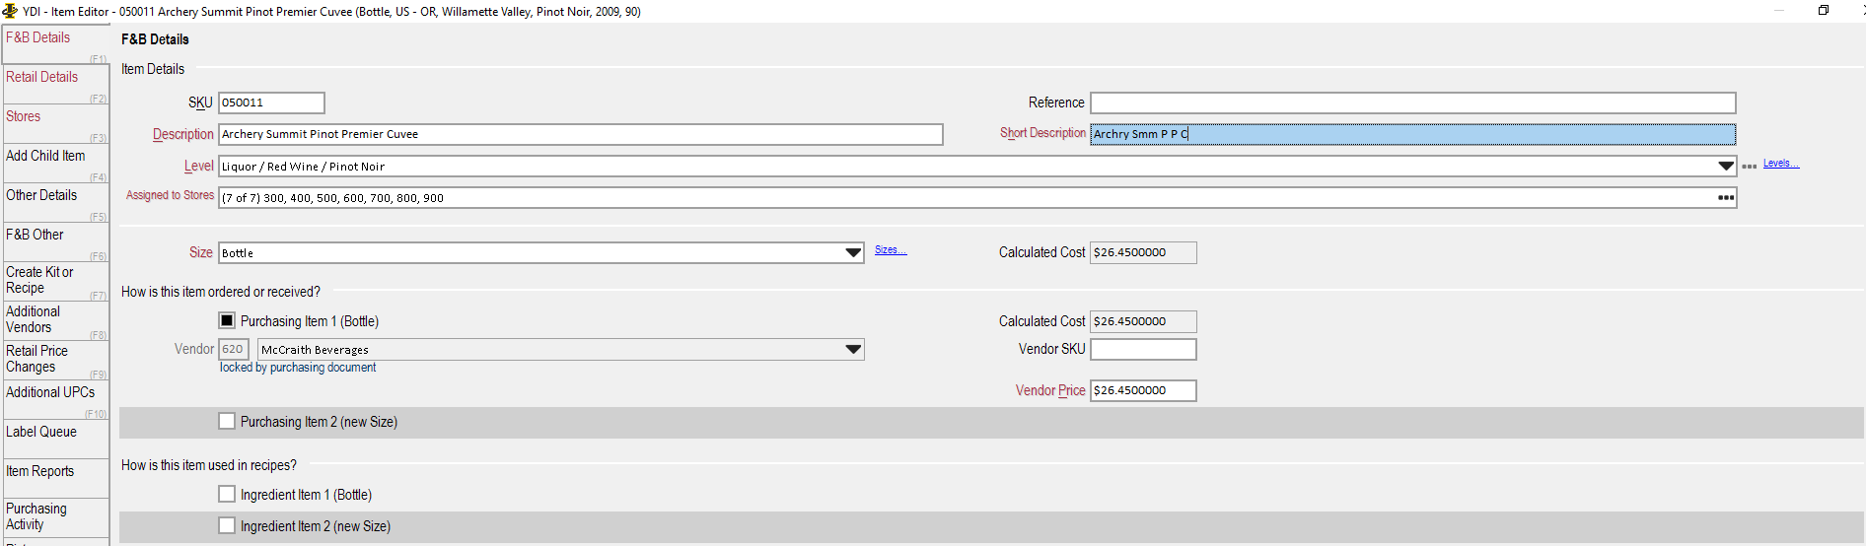Click the Vendor number field showing 620
The image size is (1866, 546).
pos(234,349)
